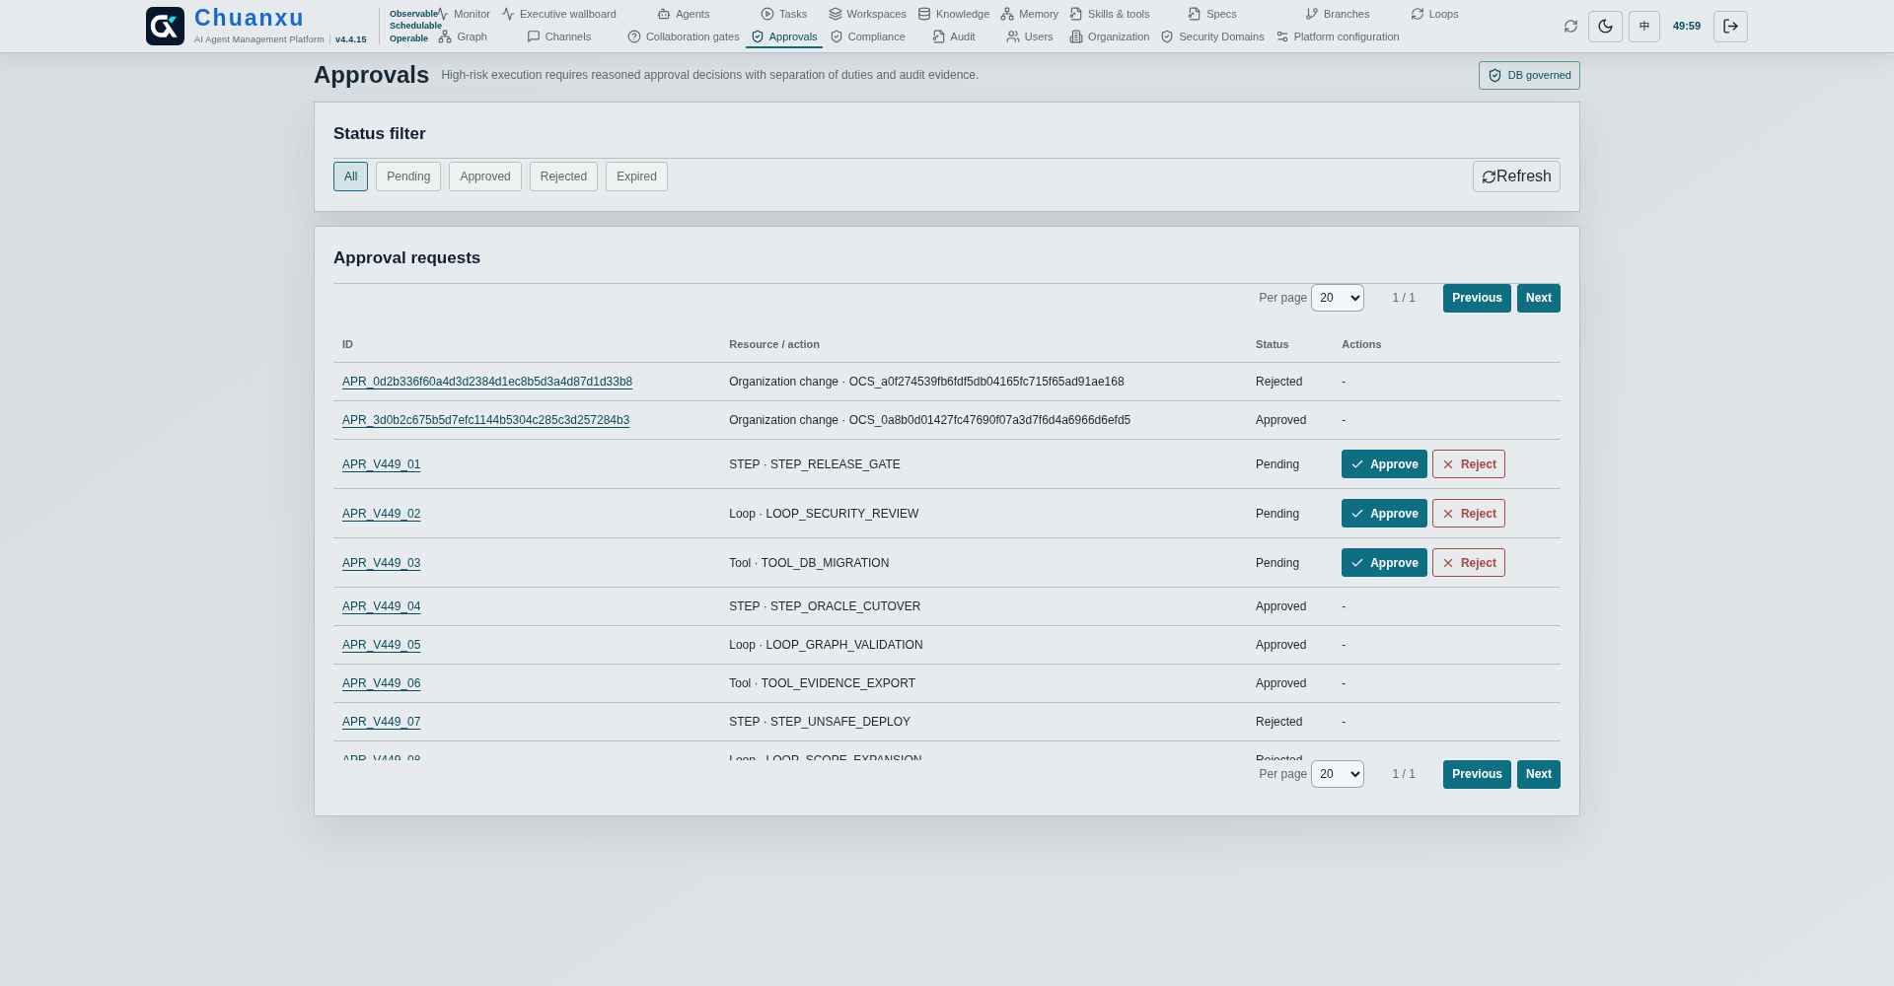Click the logout arrow icon
Screen dimensions: 1894x986
tap(1730, 27)
